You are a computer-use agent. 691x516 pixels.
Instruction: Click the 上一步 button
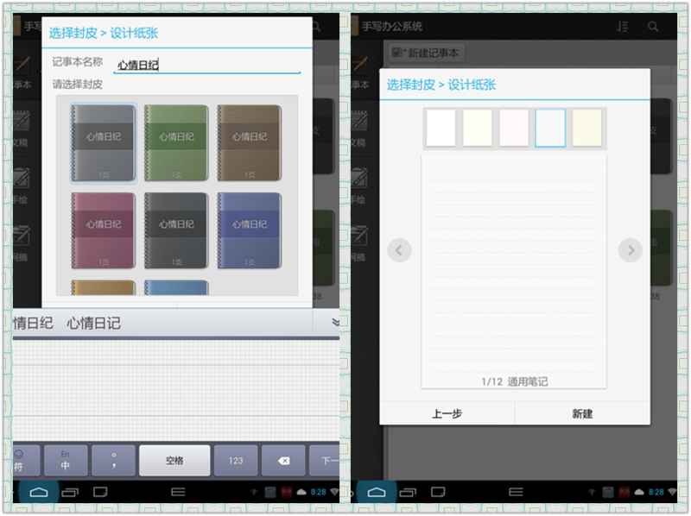point(447,413)
